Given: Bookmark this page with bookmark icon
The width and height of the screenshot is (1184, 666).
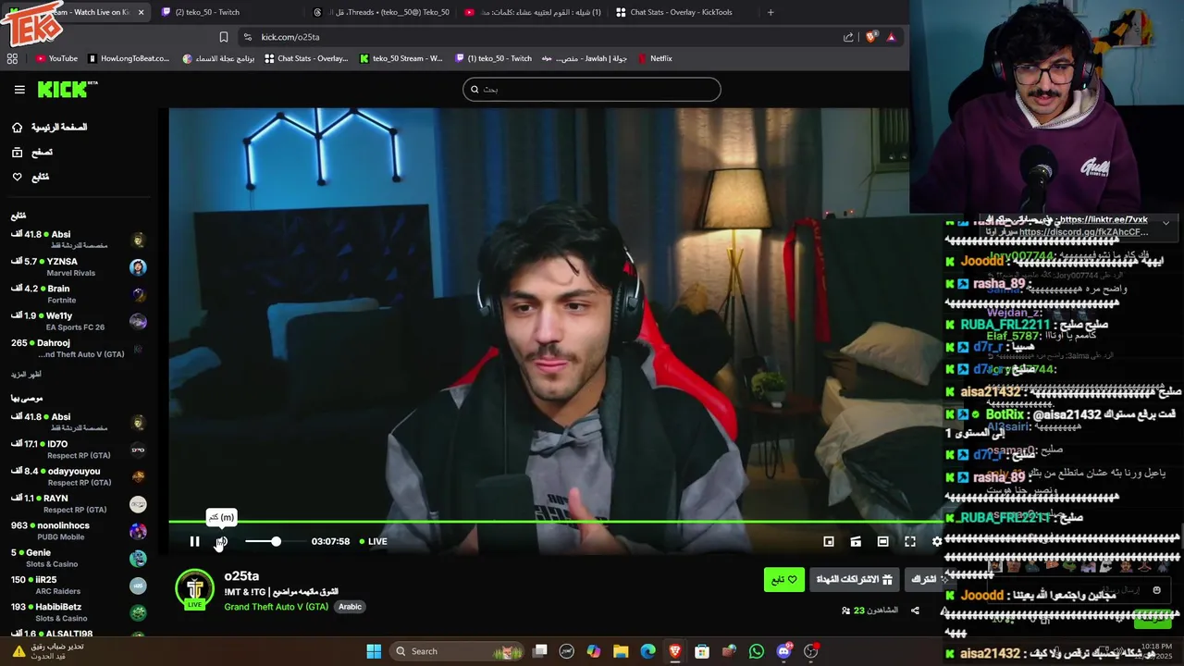Looking at the screenshot, I should pos(223,37).
